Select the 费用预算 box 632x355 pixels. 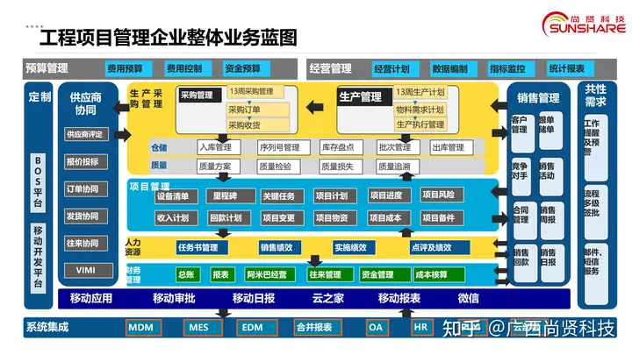128,69
